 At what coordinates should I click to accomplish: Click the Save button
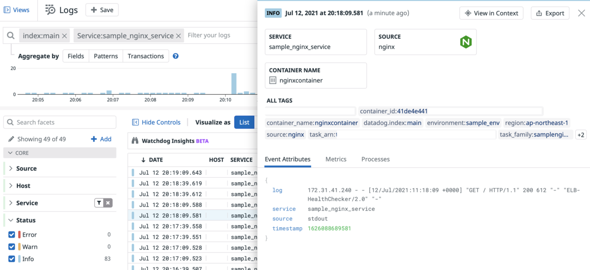click(x=102, y=10)
